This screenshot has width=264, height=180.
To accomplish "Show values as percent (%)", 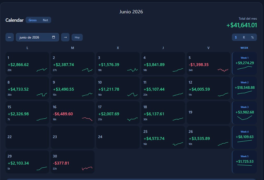I will point(253,37).
